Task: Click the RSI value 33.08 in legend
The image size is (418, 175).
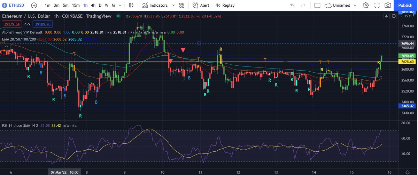Action: pyautogui.click(x=45, y=125)
